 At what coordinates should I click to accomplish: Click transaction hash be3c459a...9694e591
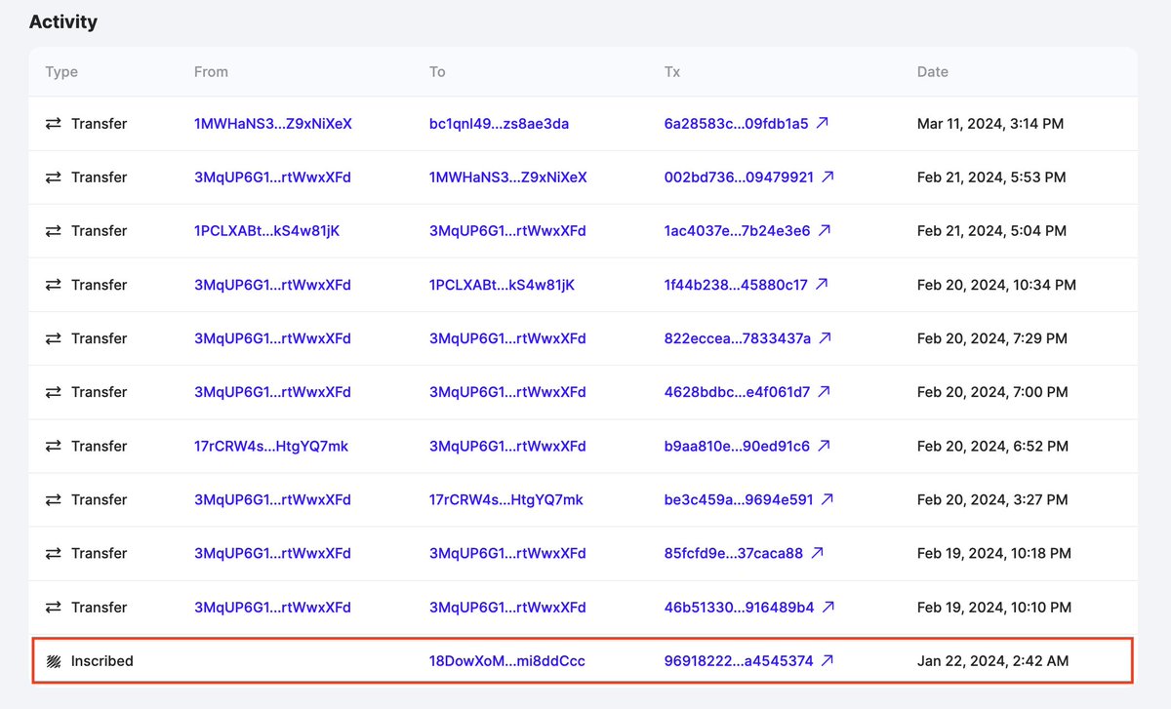click(x=738, y=499)
